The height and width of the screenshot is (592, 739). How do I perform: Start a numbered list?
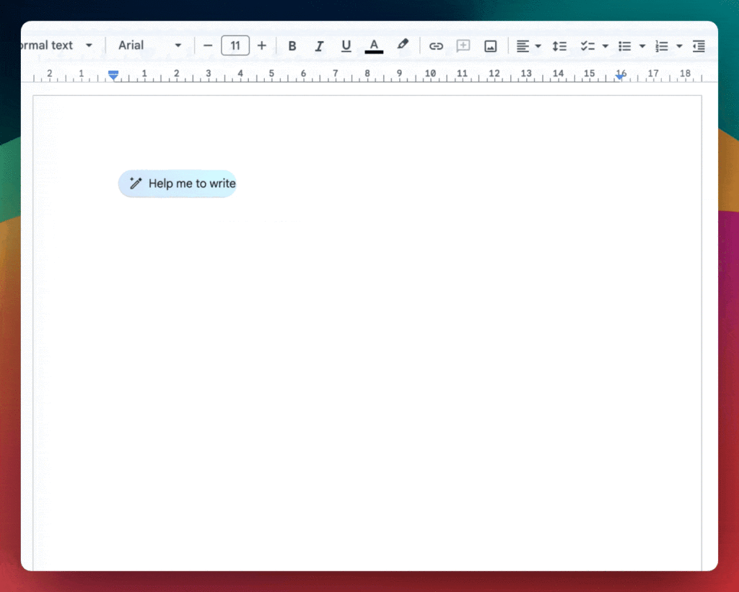tap(663, 45)
